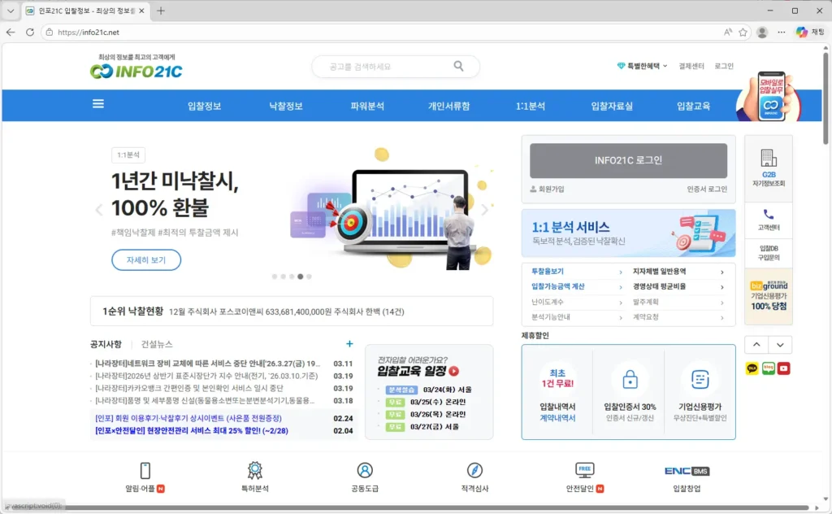Screen dimensions: 832x514
Task: Open the ENC BMS 입찰창업 logo
Action: (x=687, y=471)
